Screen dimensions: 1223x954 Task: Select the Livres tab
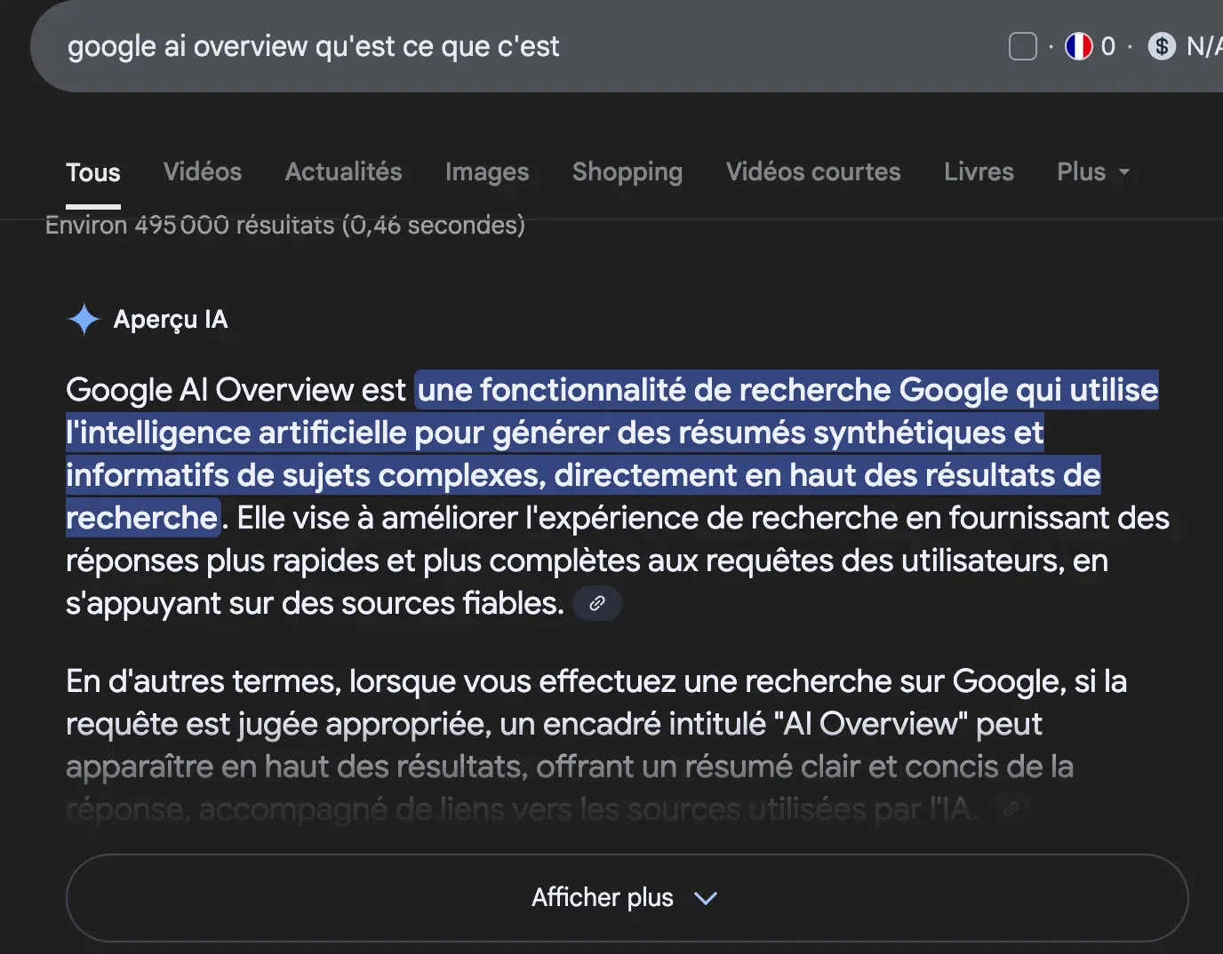(x=979, y=172)
